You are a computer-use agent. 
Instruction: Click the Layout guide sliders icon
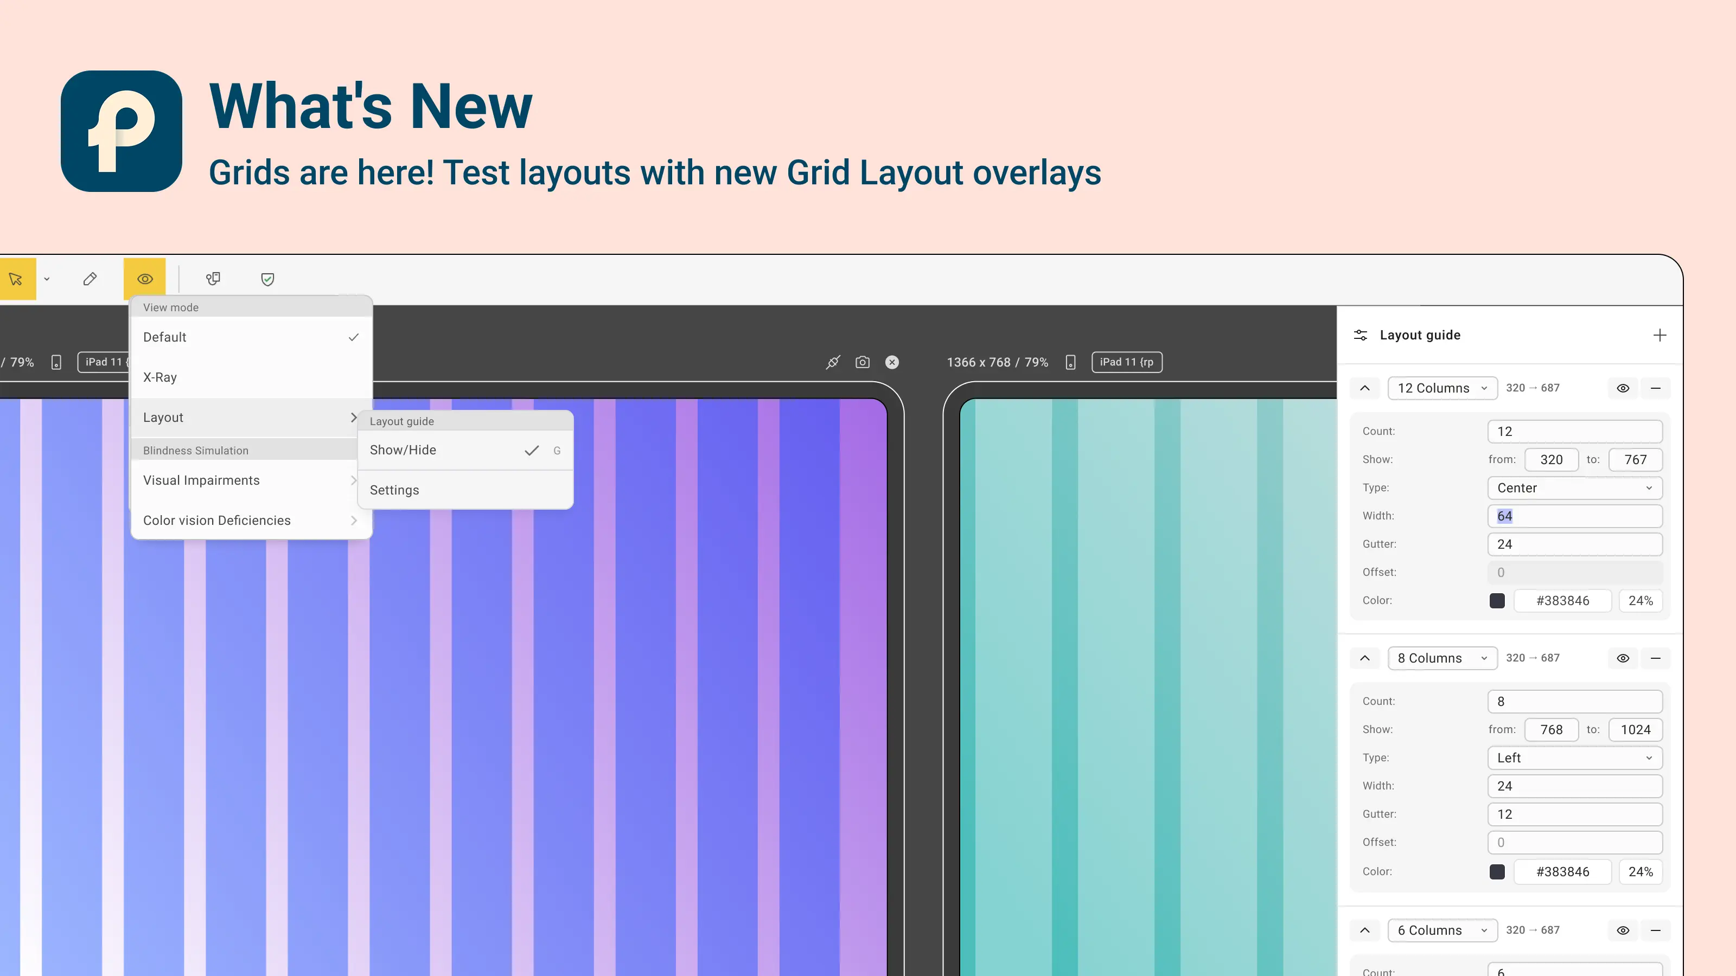[x=1361, y=336]
